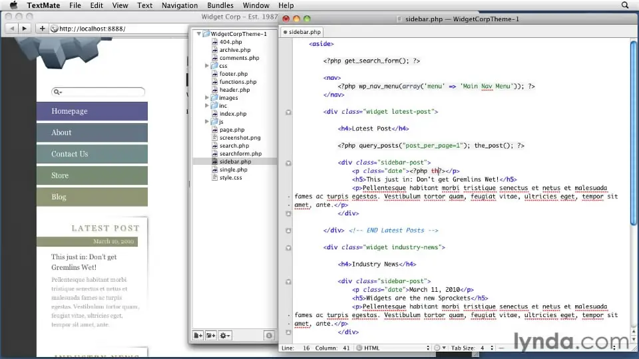Click the images folder icon

[214, 98]
